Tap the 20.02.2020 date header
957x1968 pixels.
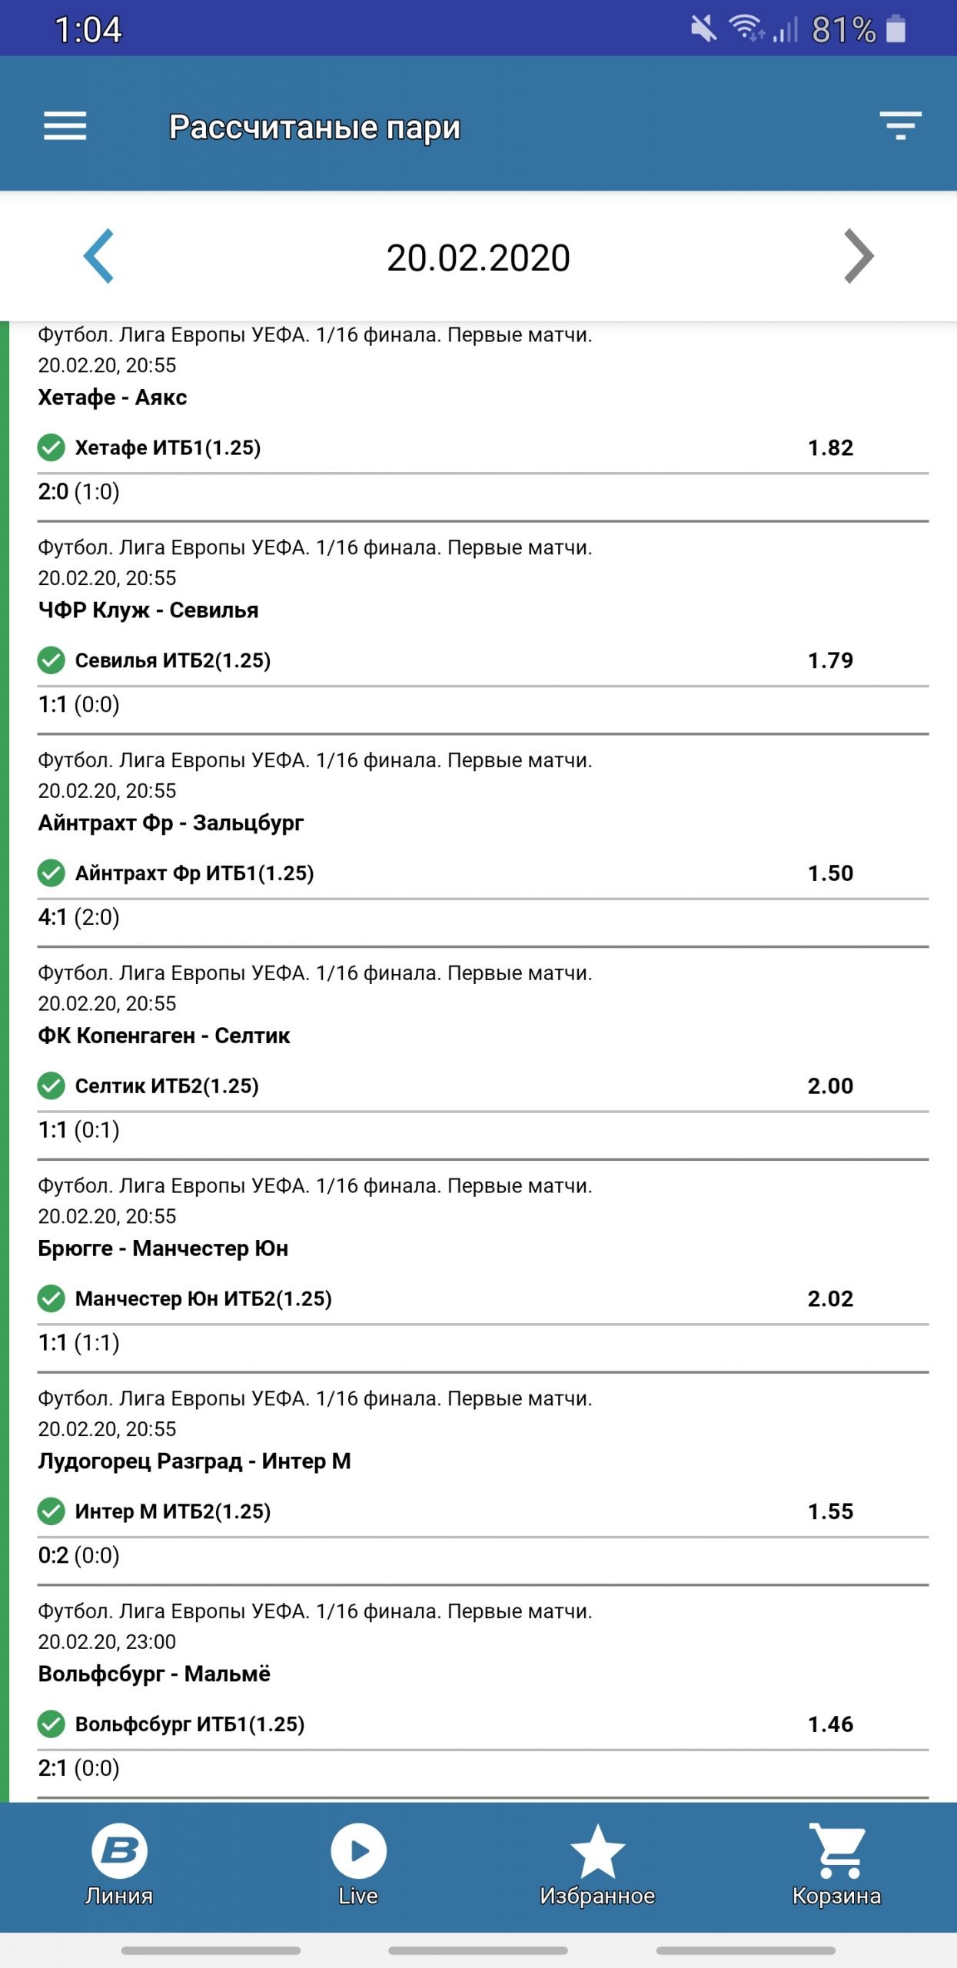tap(478, 258)
